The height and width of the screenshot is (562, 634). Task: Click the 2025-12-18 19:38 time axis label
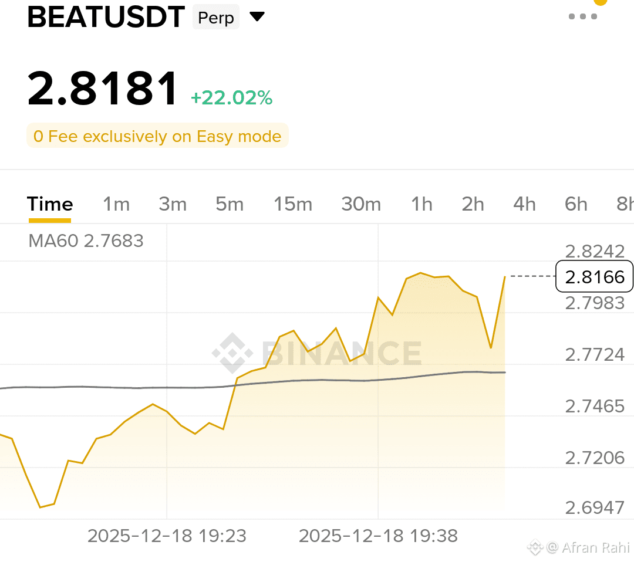click(378, 536)
